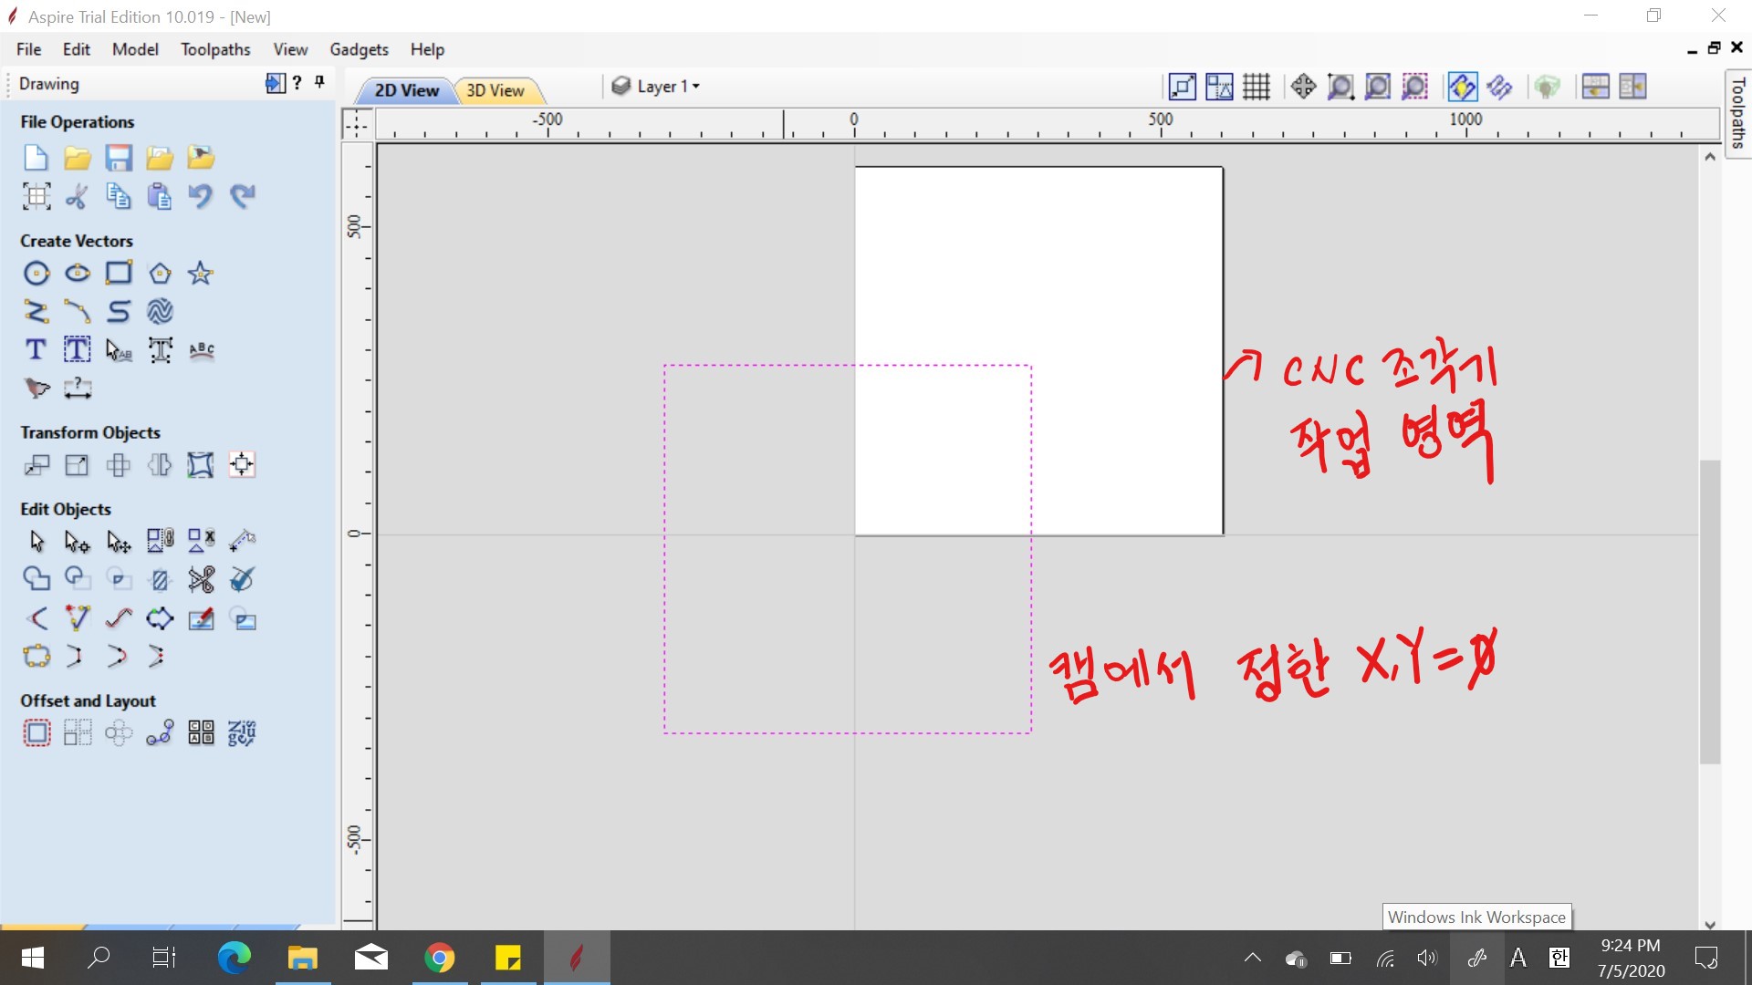This screenshot has width=1752, height=985.
Task: Open the Mirror objects tool
Action: (x=160, y=466)
